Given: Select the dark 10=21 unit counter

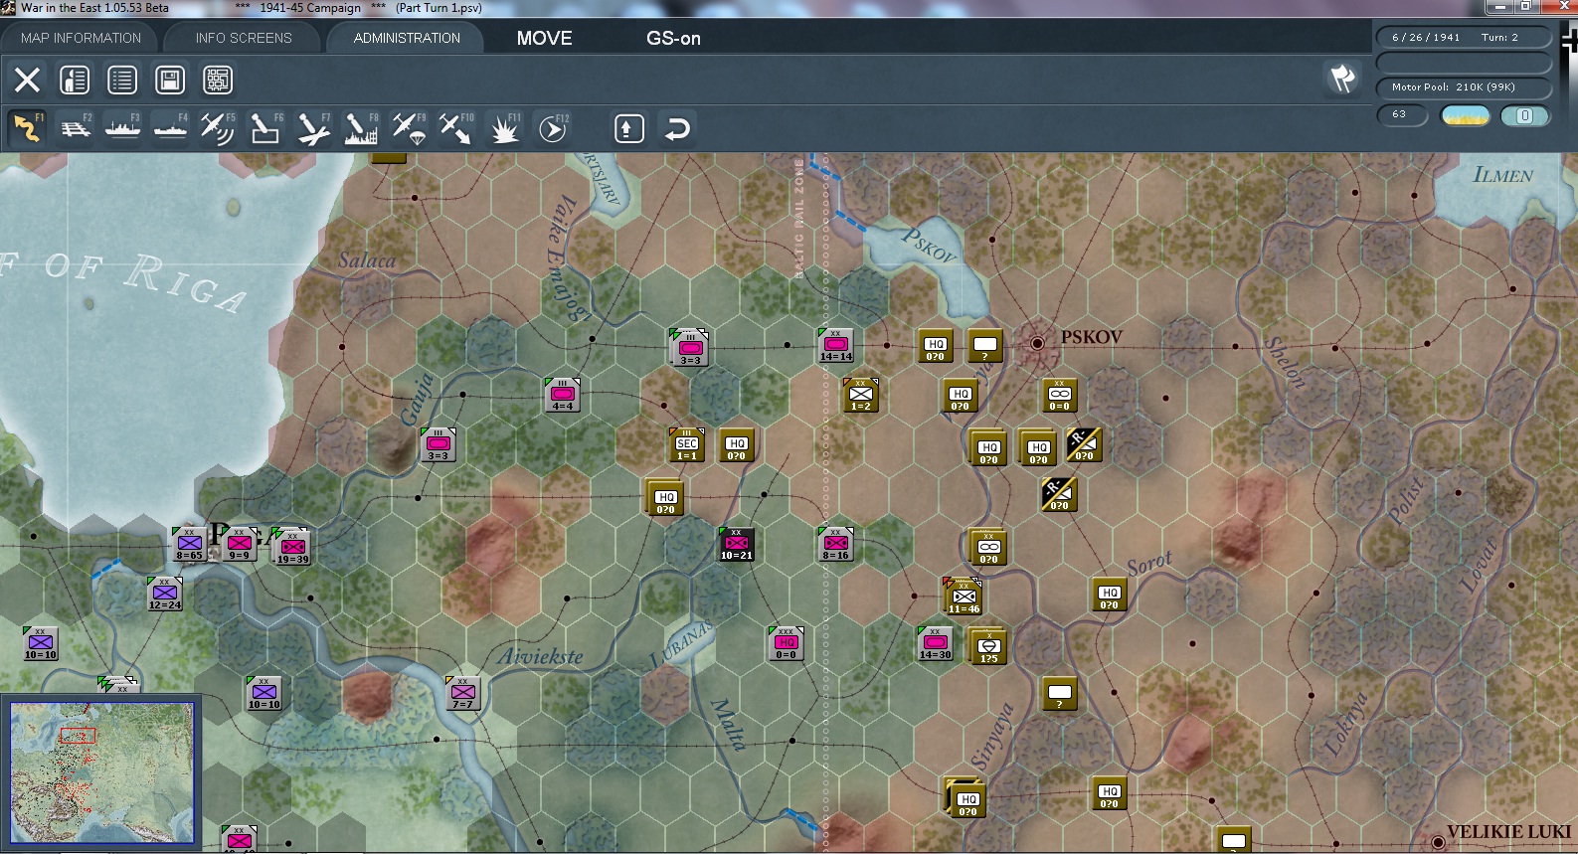Looking at the screenshot, I should pyautogui.click(x=737, y=544).
